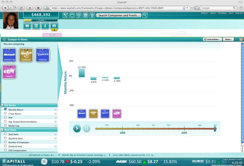Click the Yahoo company tile
244x166 pixels.
42,55
